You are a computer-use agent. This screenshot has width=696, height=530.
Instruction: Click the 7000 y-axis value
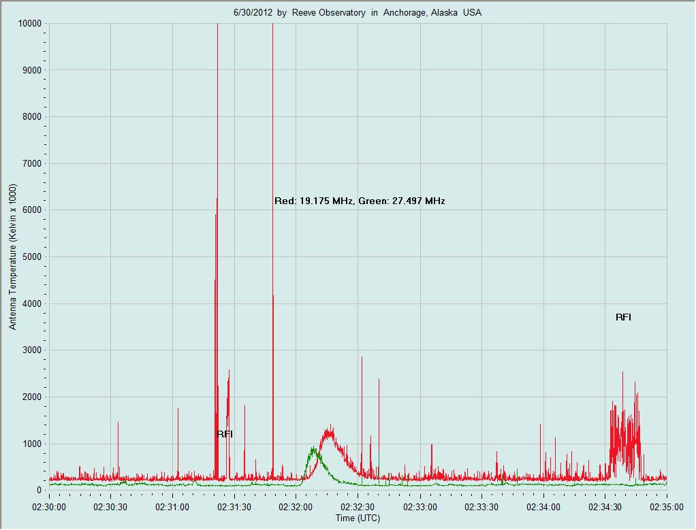[x=32, y=164]
